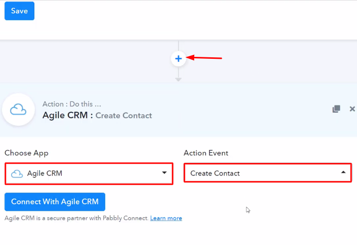Open the Choose App dropdown
Image resolution: width=357 pixels, height=245 pixels.
tap(89, 173)
